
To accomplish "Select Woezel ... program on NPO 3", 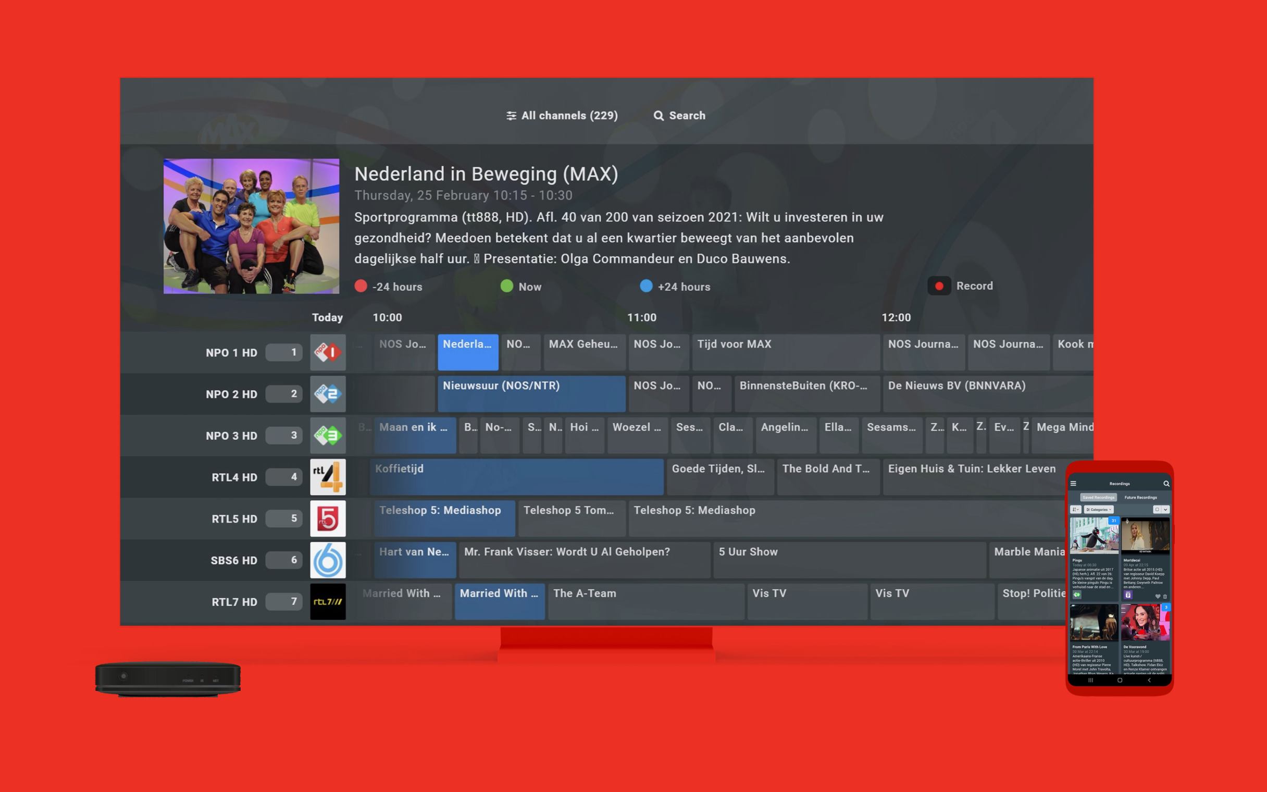I will [x=638, y=435].
